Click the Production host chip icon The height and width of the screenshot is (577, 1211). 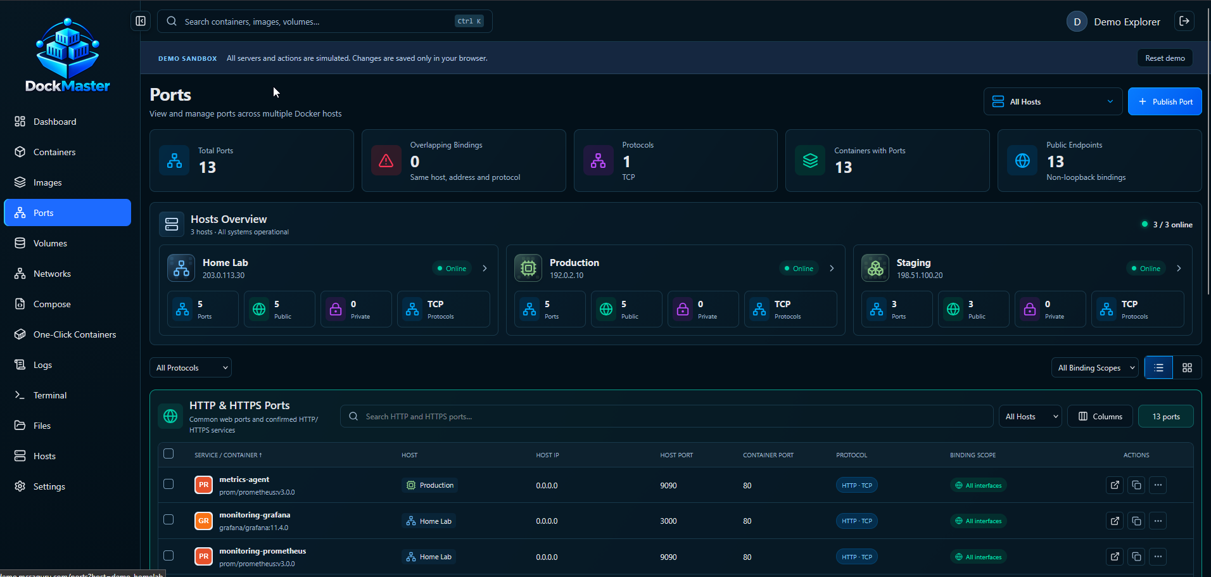(x=528, y=268)
